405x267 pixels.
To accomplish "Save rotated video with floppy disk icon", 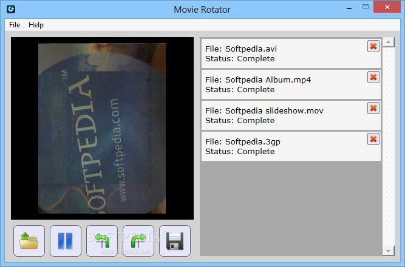I will (175, 241).
